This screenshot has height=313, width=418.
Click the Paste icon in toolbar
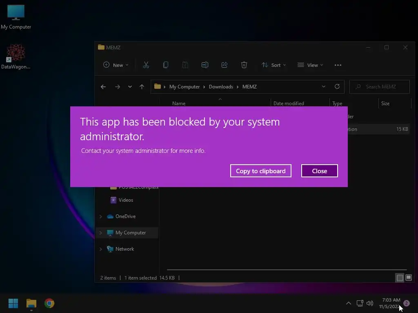tap(185, 65)
